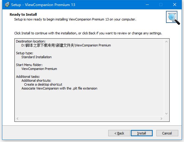Close the Setup dialog with X
Image resolution: width=184 pixels, height=142 pixels.
[175, 5]
